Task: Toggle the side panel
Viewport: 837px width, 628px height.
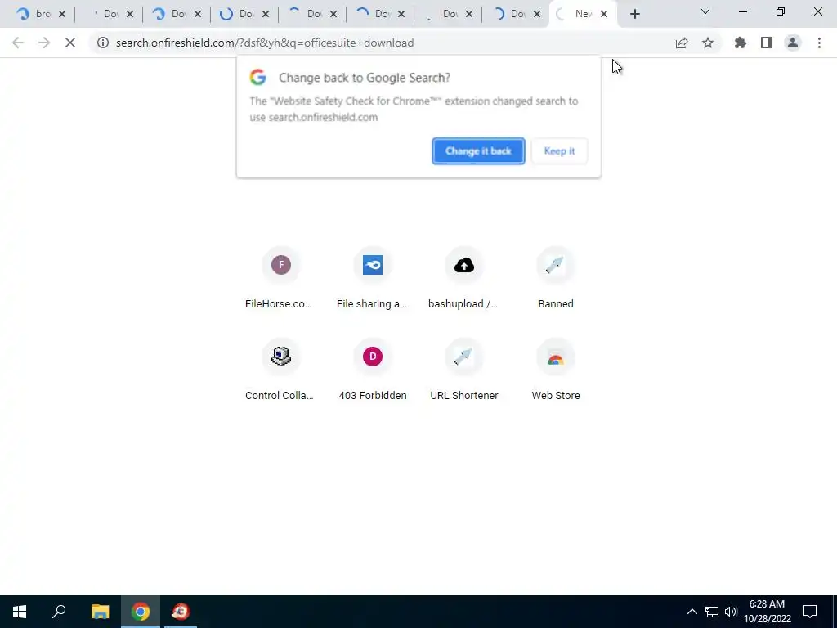Action: [x=767, y=43]
